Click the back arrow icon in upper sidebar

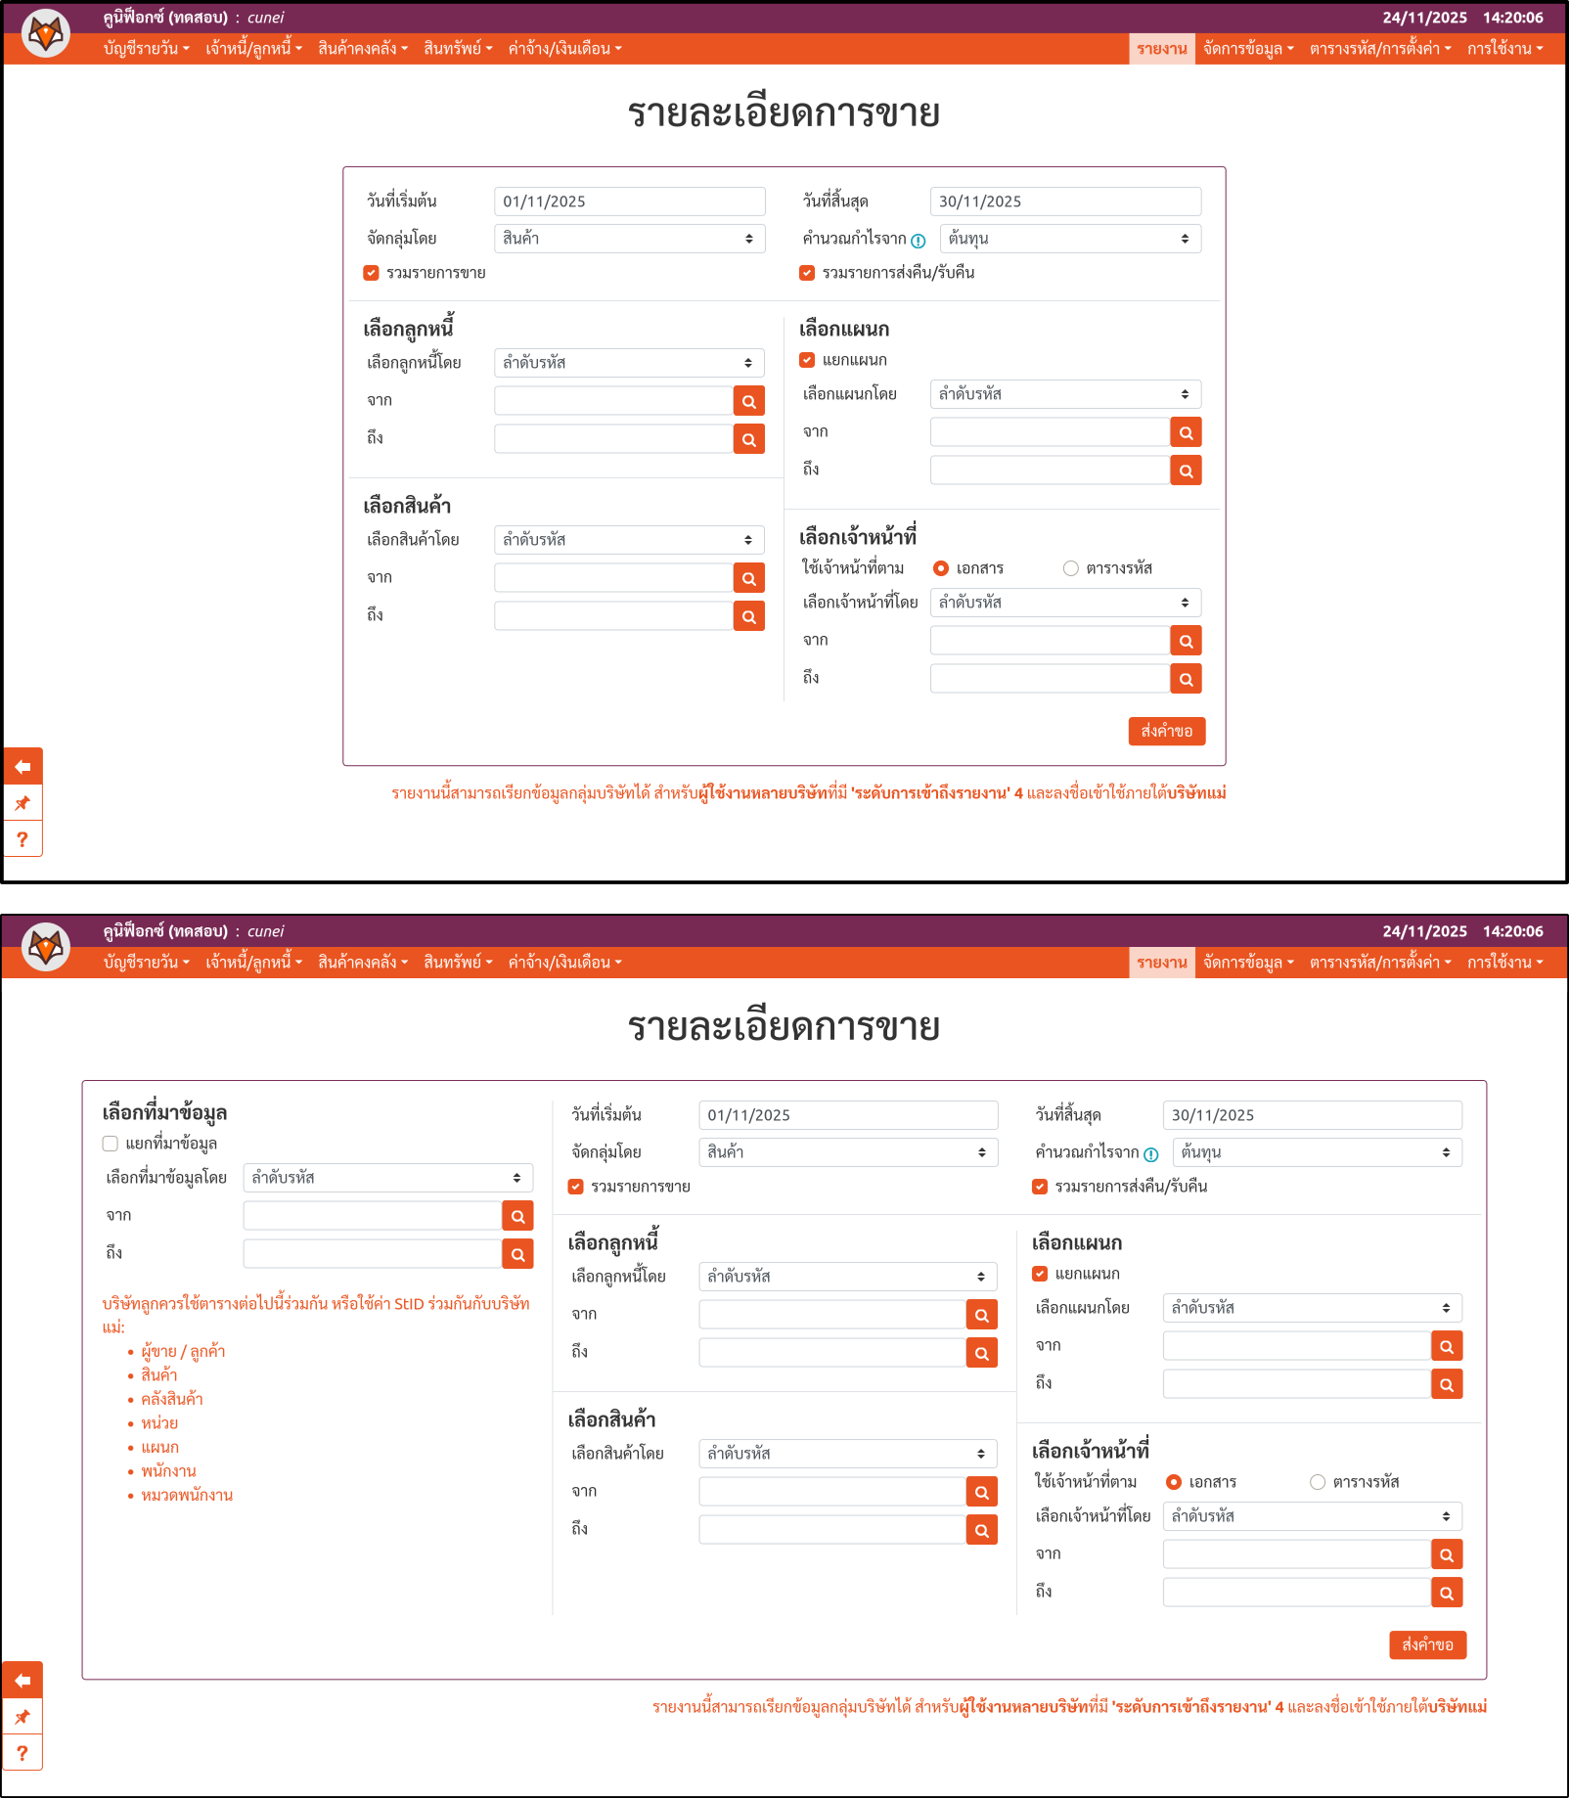pos(22,767)
